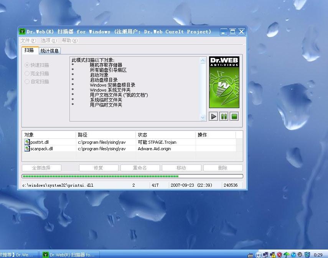The height and width of the screenshot is (258, 328).
Task: Click the network warning tray icon
Action: 272,255
